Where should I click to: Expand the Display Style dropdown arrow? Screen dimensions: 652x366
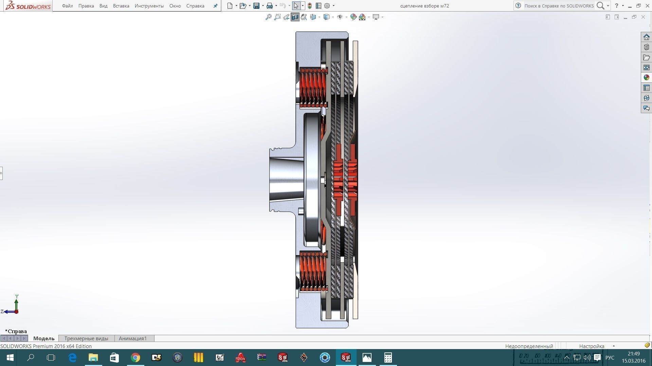333,17
